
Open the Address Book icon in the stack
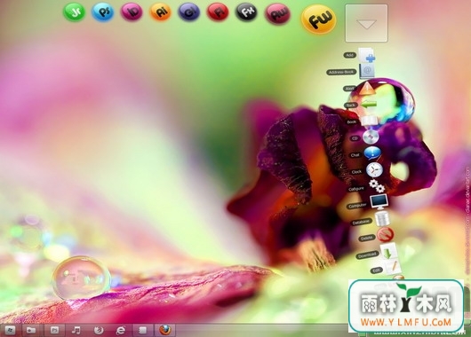coord(367,71)
